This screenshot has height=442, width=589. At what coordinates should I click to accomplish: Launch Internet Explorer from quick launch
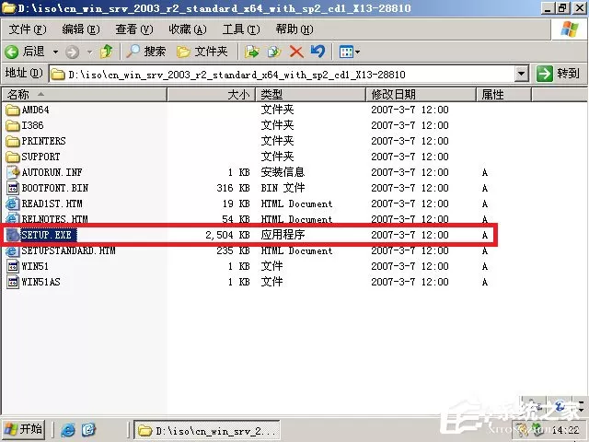[68, 430]
